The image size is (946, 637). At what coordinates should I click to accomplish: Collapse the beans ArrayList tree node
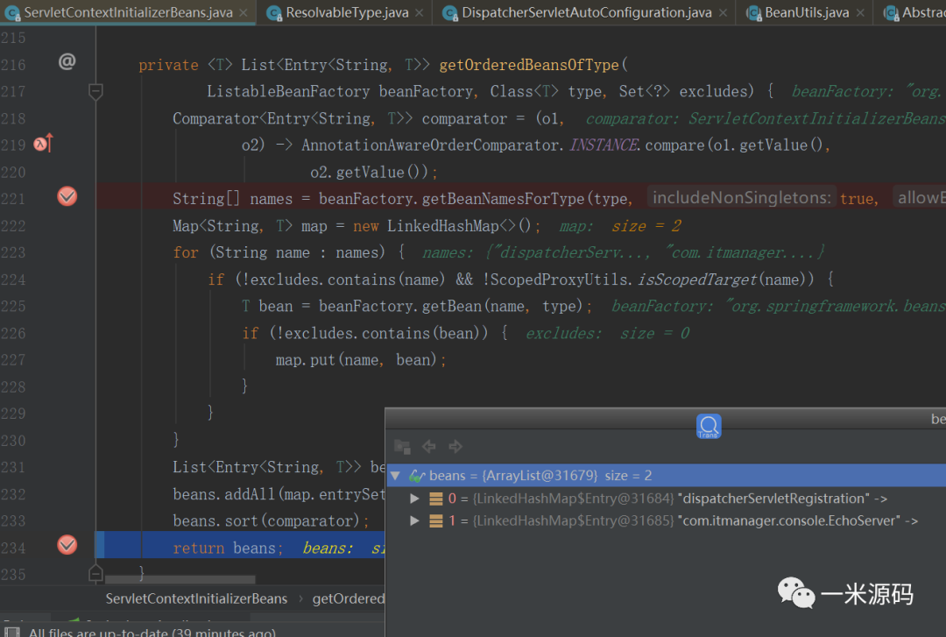(x=395, y=476)
